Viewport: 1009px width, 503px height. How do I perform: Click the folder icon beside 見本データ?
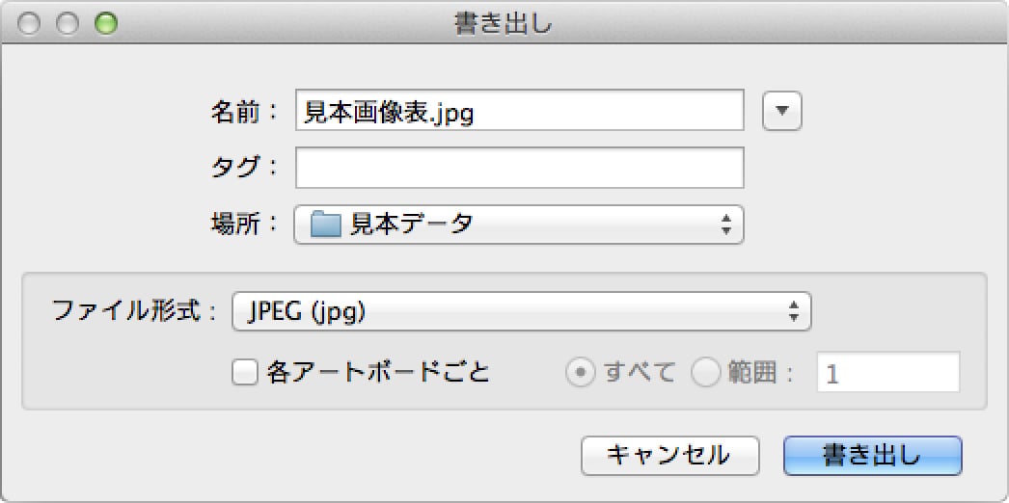326,225
